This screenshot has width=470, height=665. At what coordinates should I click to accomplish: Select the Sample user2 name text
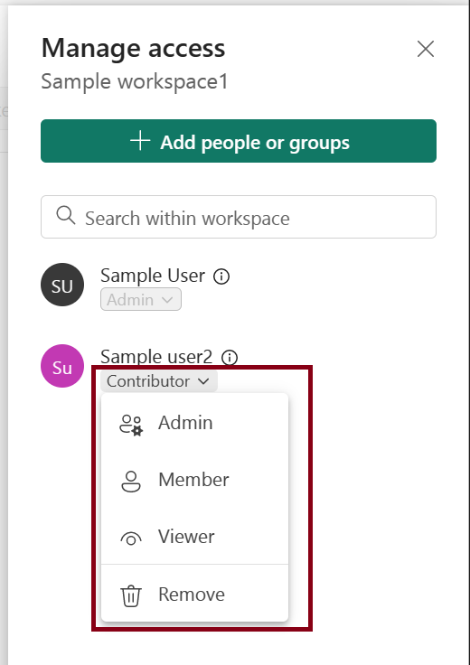156,357
